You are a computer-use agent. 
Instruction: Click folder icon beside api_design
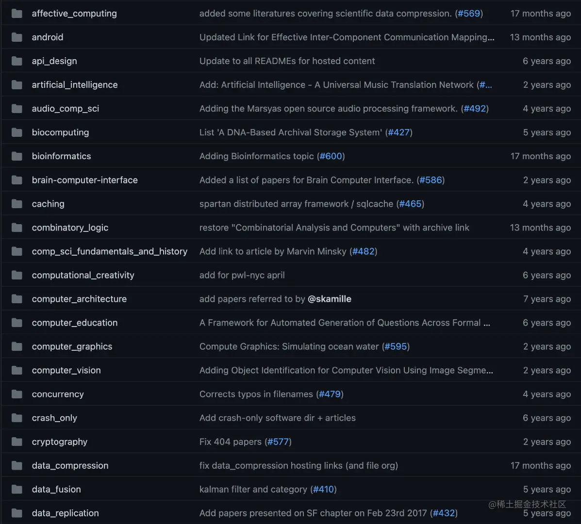(17, 61)
